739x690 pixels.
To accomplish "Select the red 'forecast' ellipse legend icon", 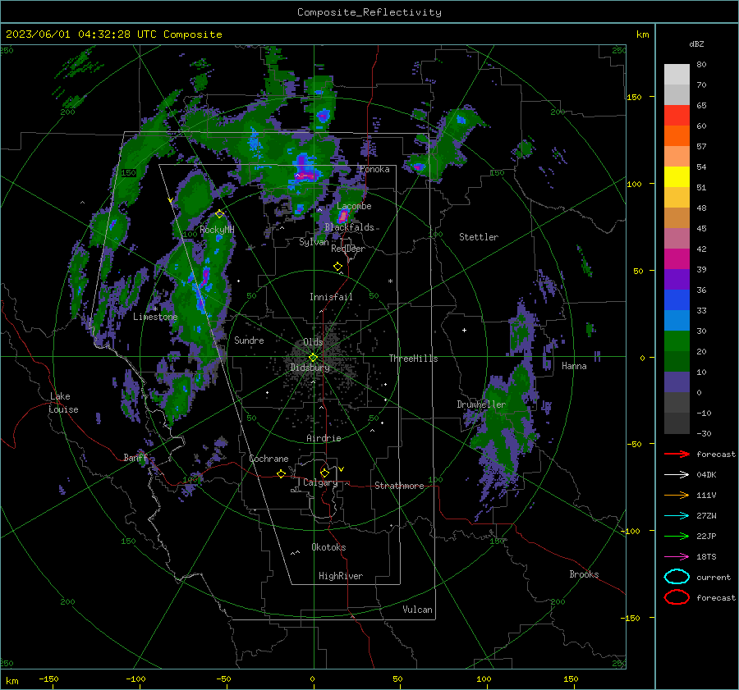I will coord(677,597).
